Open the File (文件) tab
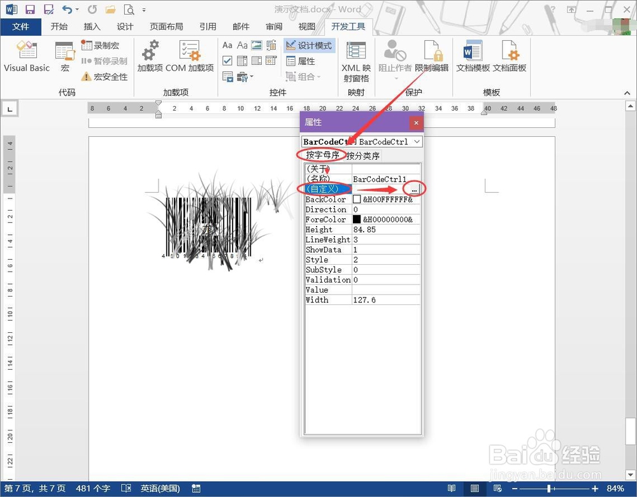 (21, 27)
